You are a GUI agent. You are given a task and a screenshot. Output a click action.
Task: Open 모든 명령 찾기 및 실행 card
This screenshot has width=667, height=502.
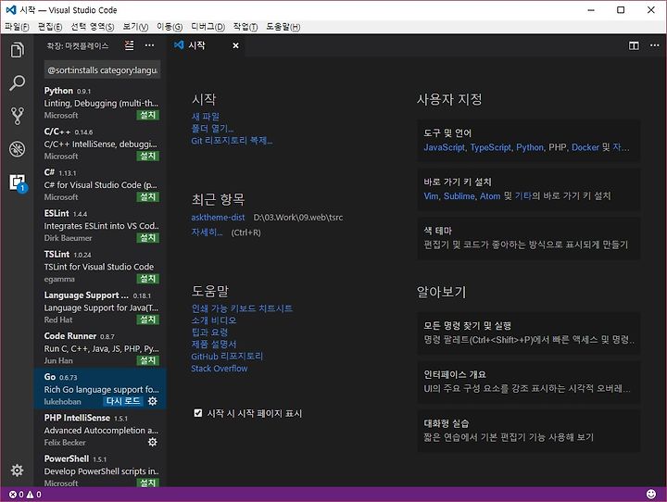(529, 333)
